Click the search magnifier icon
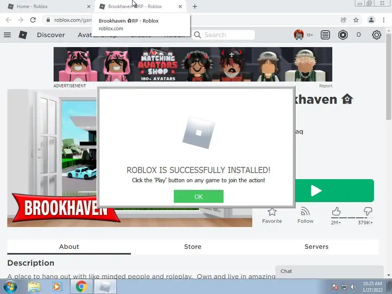Image resolution: width=392 pixels, height=294 pixels. [x=198, y=35]
